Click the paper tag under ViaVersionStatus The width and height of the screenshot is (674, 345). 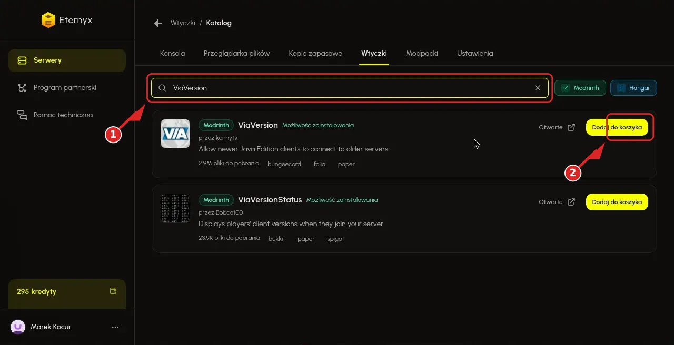(x=306, y=239)
